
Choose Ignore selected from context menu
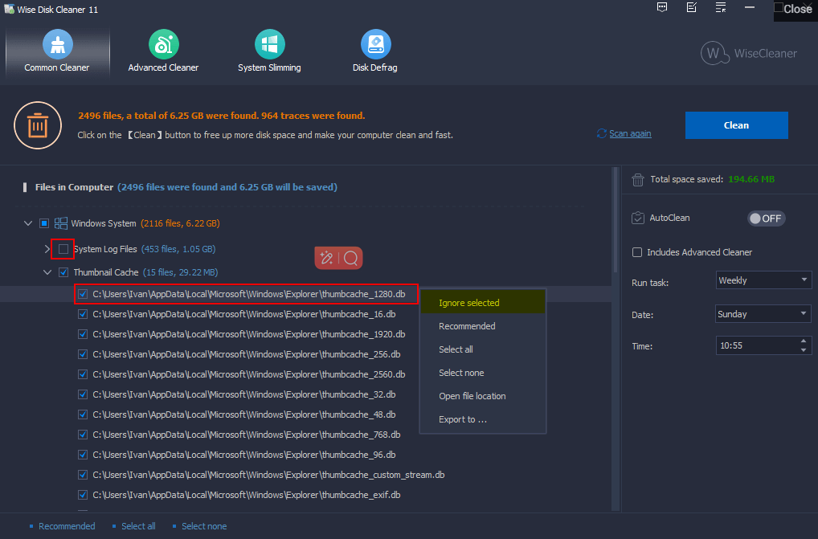point(483,302)
